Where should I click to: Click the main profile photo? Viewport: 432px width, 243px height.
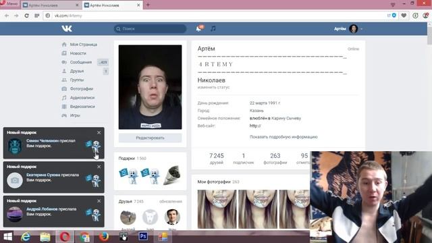[150, 87]
